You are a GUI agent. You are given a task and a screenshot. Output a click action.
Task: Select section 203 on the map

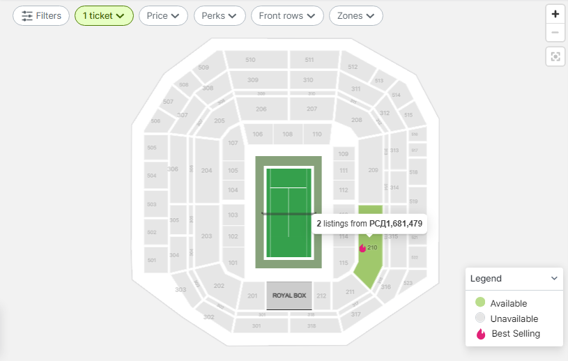[206, 236]
